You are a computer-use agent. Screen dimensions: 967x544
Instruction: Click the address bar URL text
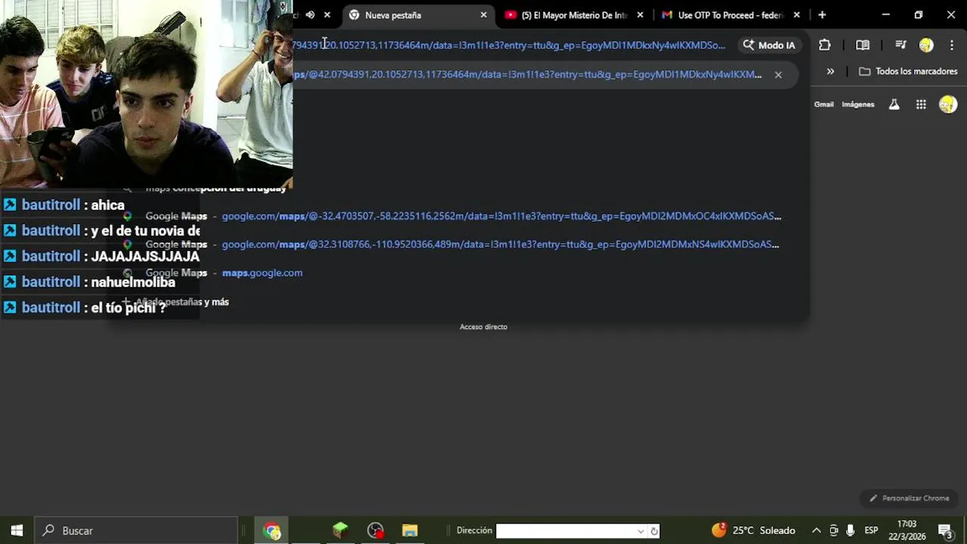pos(509,45)
